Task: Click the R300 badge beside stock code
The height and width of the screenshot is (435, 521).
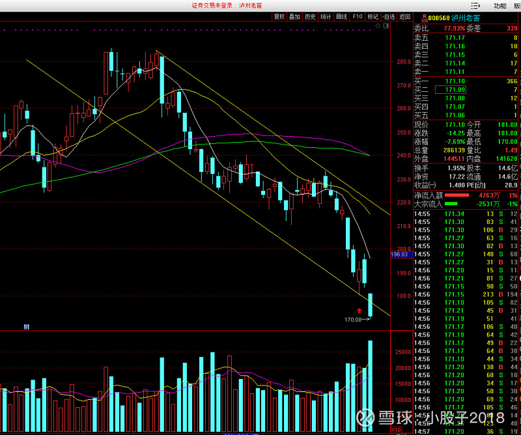Action: pyautogui.click(x=425, y=18)
